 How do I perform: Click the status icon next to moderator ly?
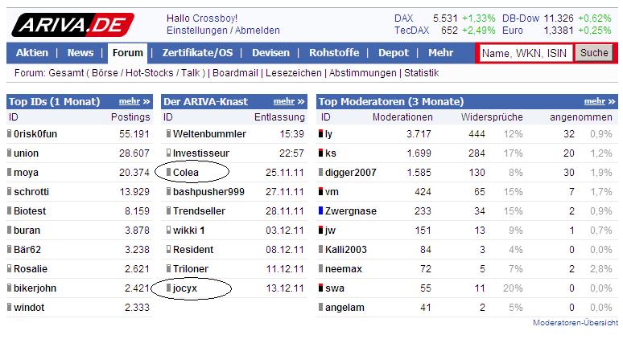[x=321, y=133]
